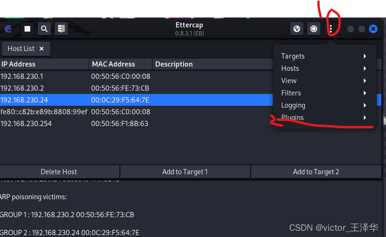Close the Host List tab
The width and height of the screenshot is (386, 237).
42,49
